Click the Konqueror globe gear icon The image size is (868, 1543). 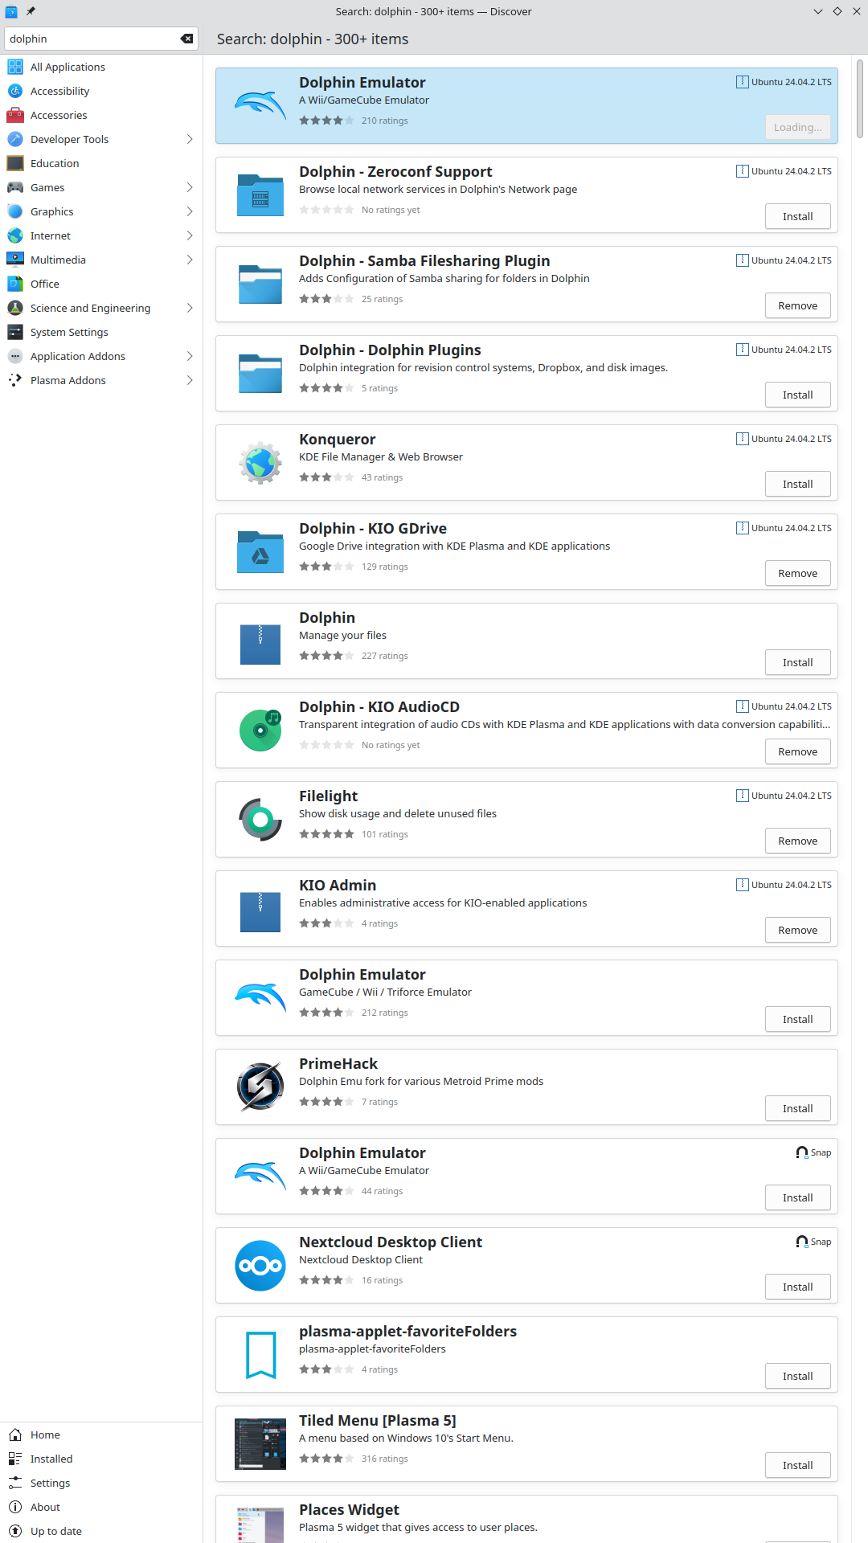[x=260, y=462]
